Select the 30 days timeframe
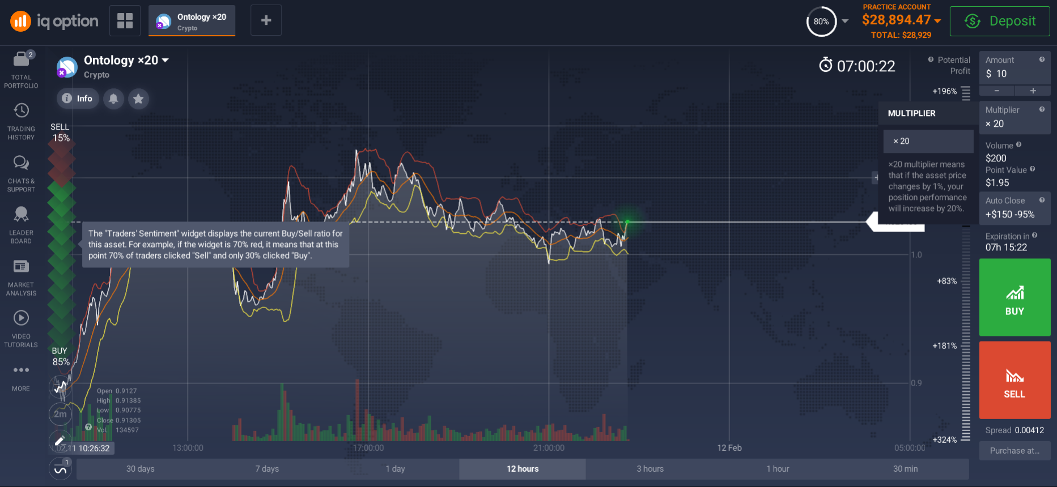 click(140, 469)
